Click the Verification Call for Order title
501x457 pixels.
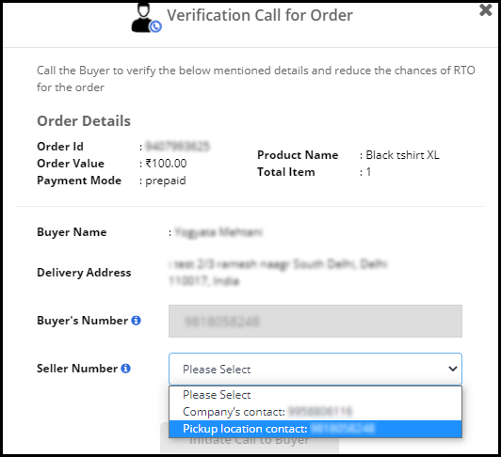(x=260, y=15)
